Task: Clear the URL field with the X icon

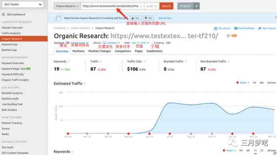Action: pyautogui.click(x=141, y=6)
